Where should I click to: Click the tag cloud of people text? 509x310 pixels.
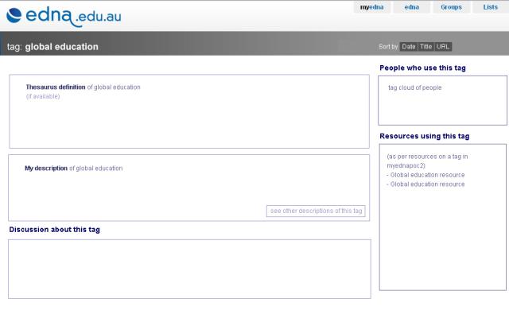[x=415, y=87]
